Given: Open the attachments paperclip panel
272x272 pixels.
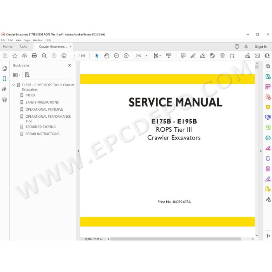Looking at the screenshot, I should point(4,89).
